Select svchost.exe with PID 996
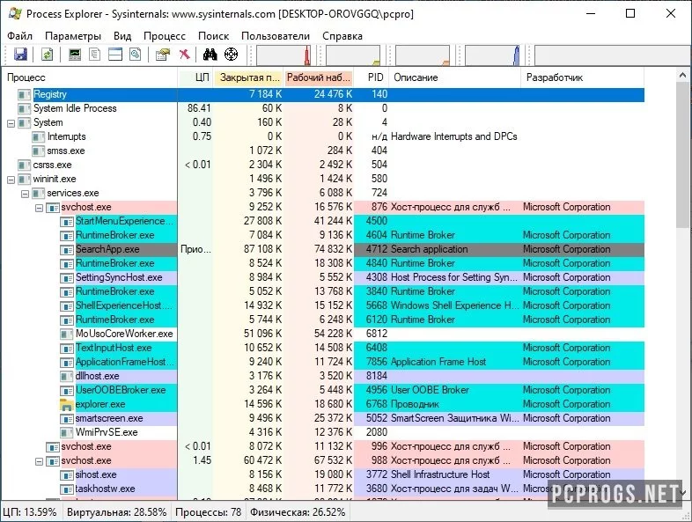 click(x=324, y=446)
